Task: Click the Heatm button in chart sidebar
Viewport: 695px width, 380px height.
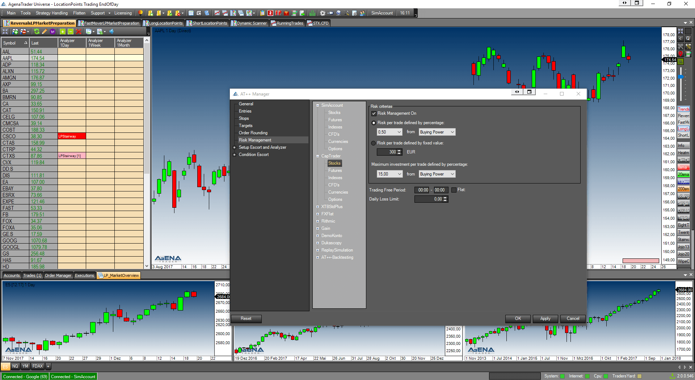Action: point(683,153)
